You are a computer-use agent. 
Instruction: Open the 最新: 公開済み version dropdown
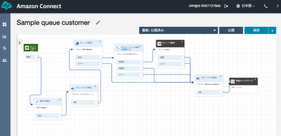point(179,30)
